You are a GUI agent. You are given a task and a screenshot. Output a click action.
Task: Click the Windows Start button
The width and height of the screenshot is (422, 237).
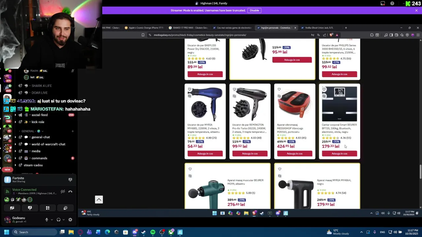pos(6,232)
